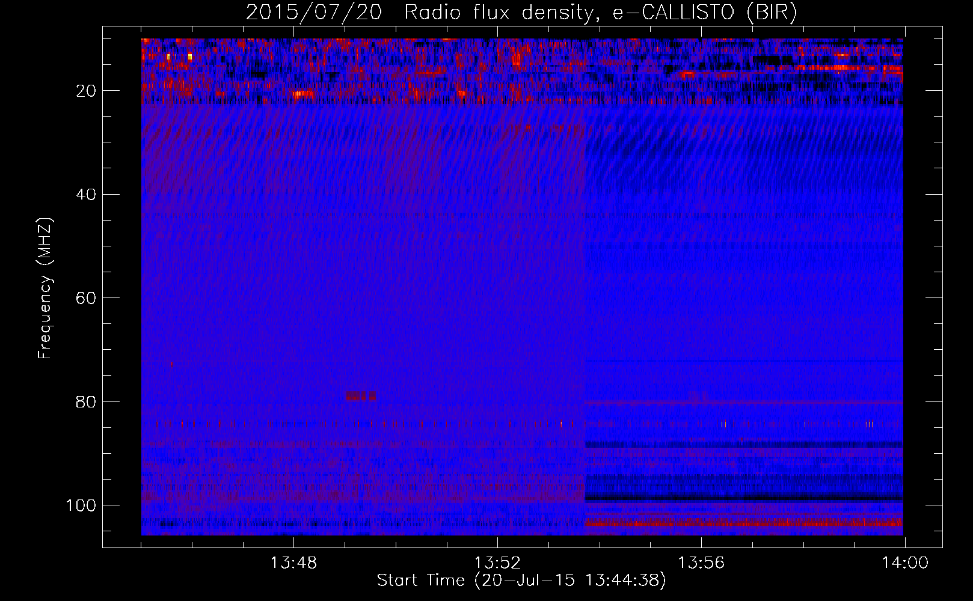The image size is (973, 601).
Task: Click the 20 frequency tick label
Action: [x=87, y=91]
